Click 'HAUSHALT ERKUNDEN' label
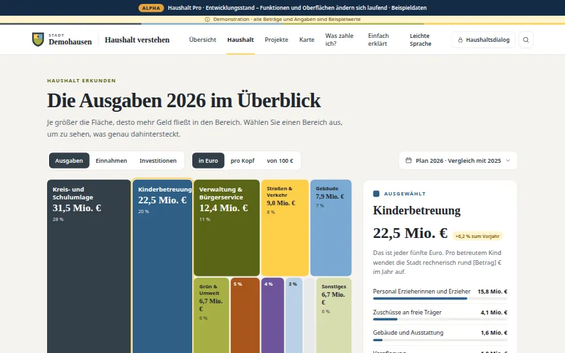 coord(82,80)
